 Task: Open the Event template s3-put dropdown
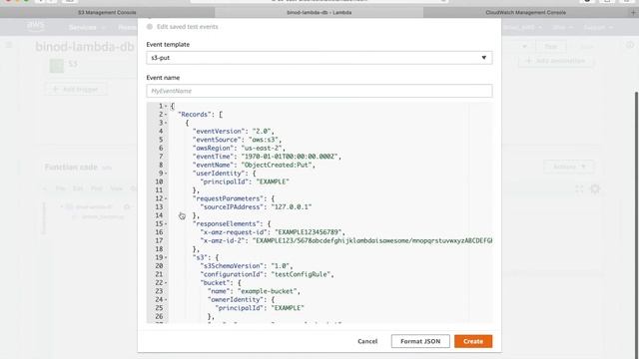(319, 58)
